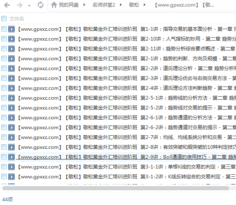Expand arrow after 我的网盘 breadcrumb
Screen dimensions: 236x205
(x=84, y=5)
